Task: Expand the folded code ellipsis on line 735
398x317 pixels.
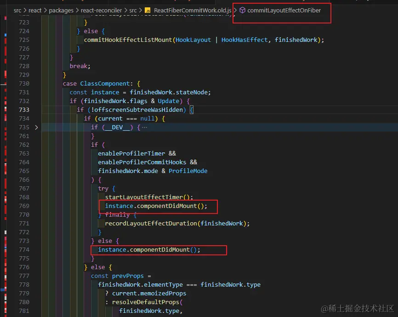Action: click(x=144, y=127)
